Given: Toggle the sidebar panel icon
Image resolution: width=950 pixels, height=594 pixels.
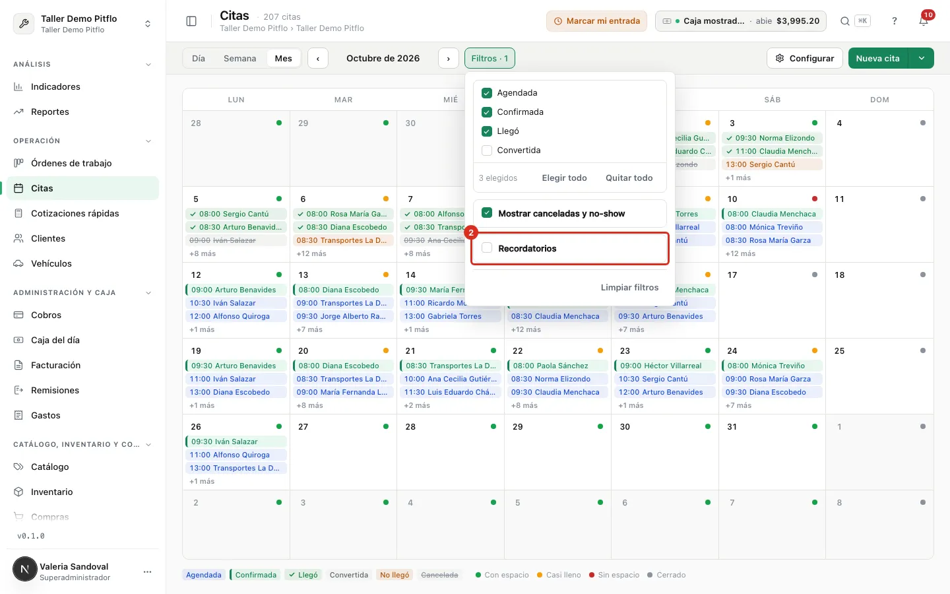Looking at the screenshot, I should [x=191, y=21].
